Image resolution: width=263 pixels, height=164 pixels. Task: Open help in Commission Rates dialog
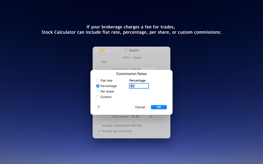click(x=99, y=107)
